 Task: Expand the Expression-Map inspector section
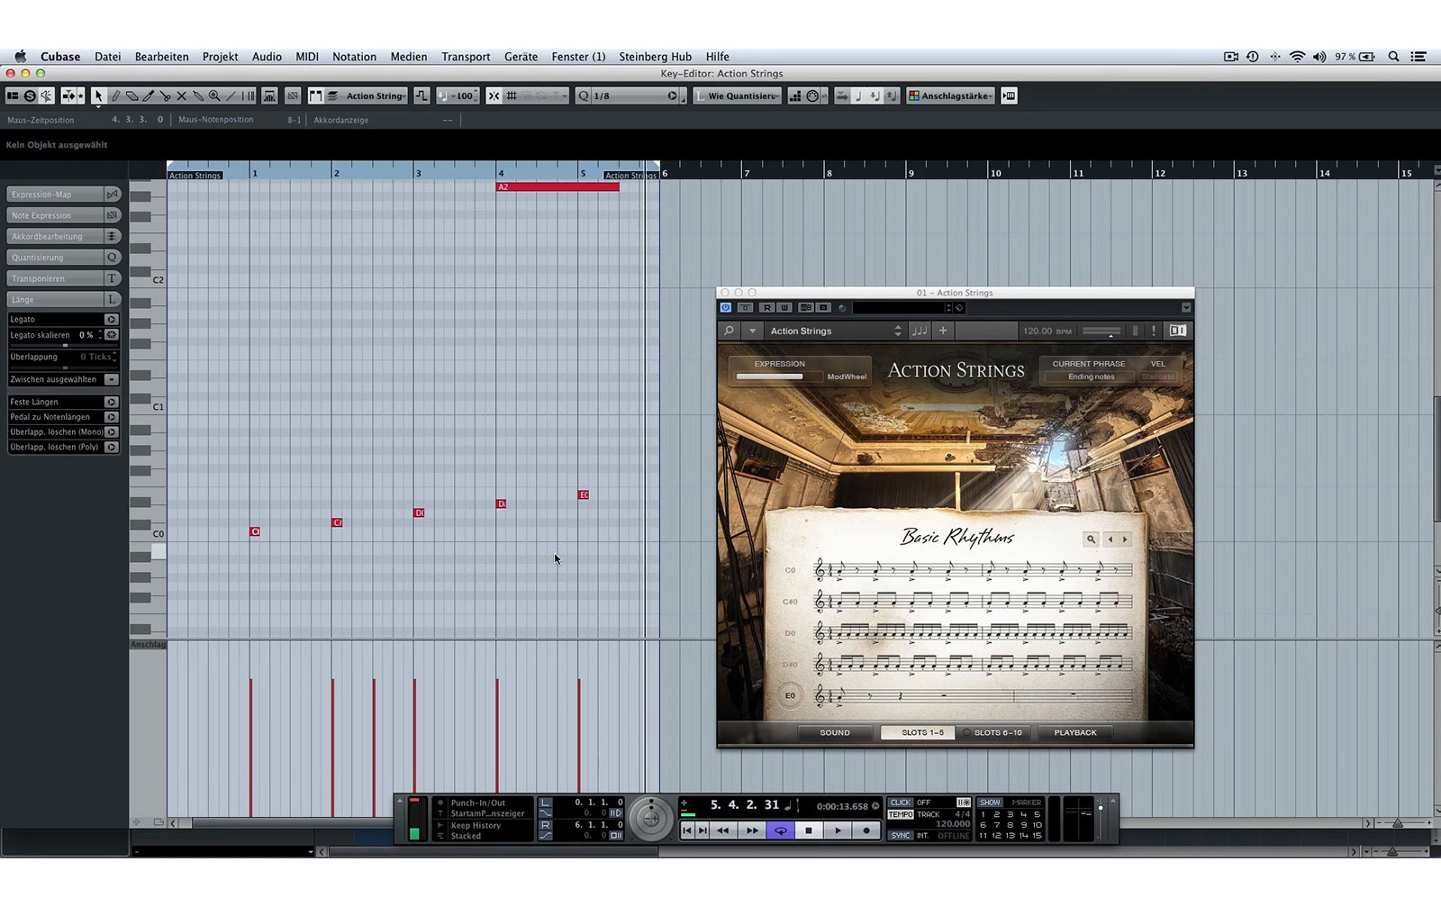point(64,195)
